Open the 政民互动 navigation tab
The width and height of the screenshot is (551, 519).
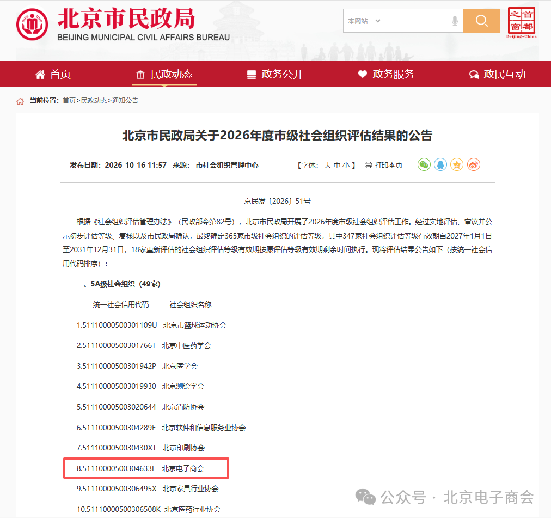tap(497, 74)
